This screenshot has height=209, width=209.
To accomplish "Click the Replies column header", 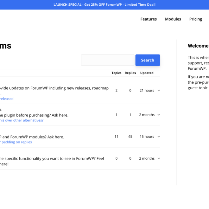I will (130, 73).
